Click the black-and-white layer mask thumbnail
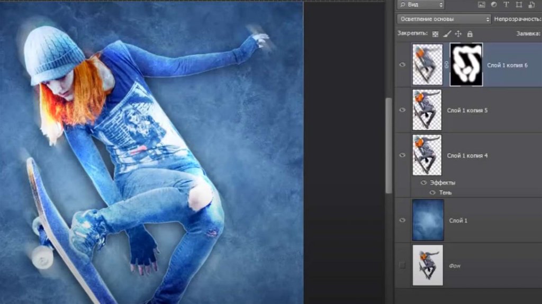 tap(466, 65)
